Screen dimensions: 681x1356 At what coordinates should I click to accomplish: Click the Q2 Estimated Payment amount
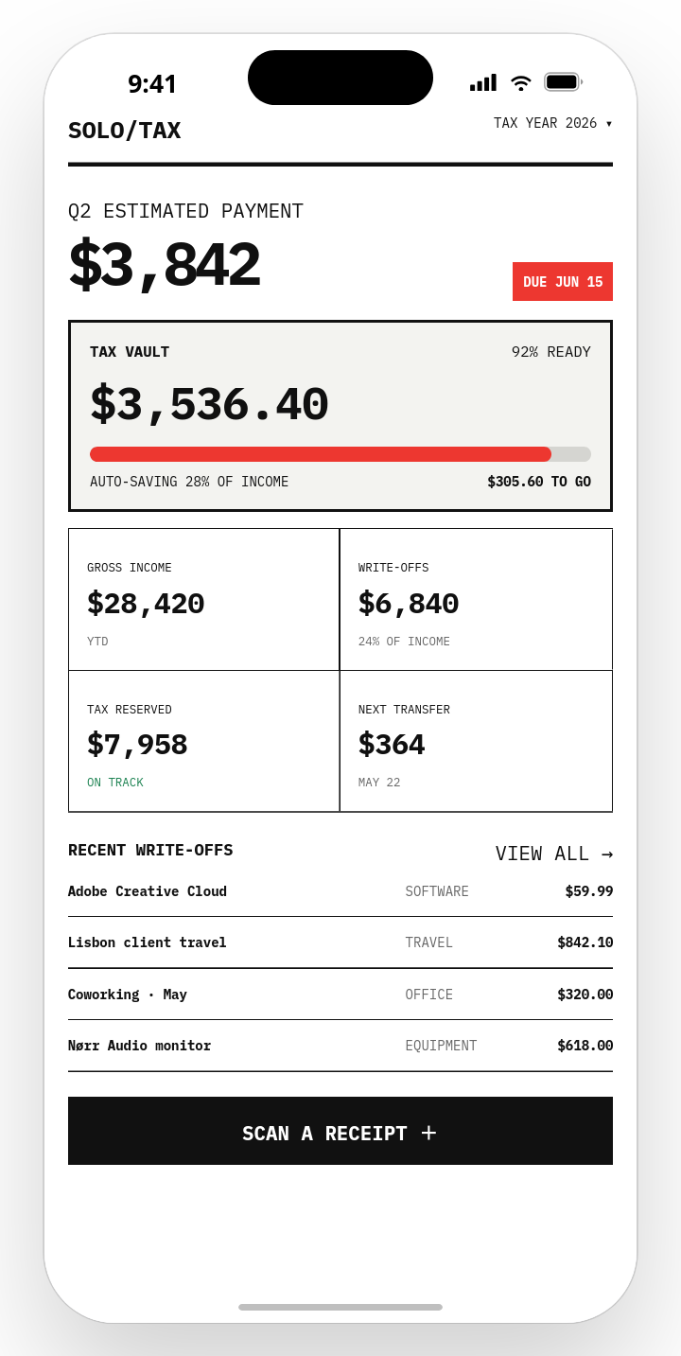tap(164, 265)
